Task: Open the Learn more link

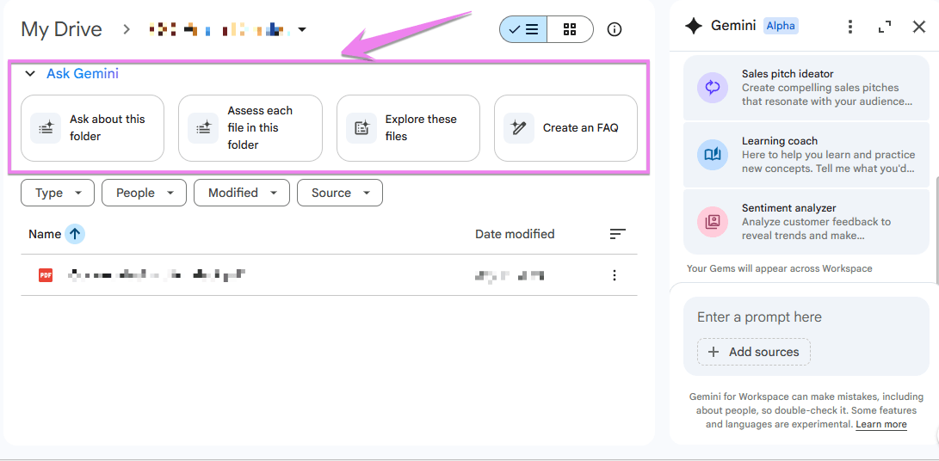Action: point(881,425)
